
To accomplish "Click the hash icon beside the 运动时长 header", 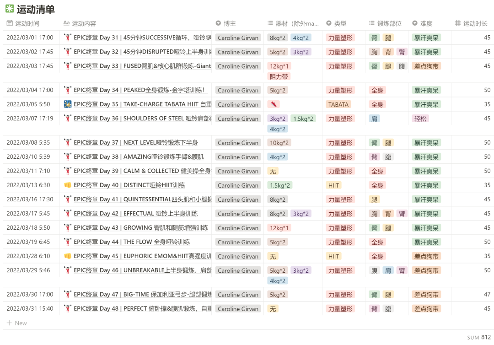I will pyautogui.click(x=458, y=23).
